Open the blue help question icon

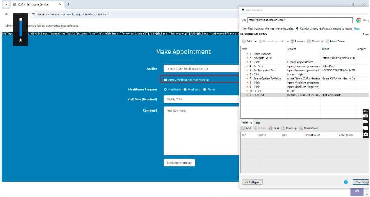pyautogui.click(x=346, y=182)
